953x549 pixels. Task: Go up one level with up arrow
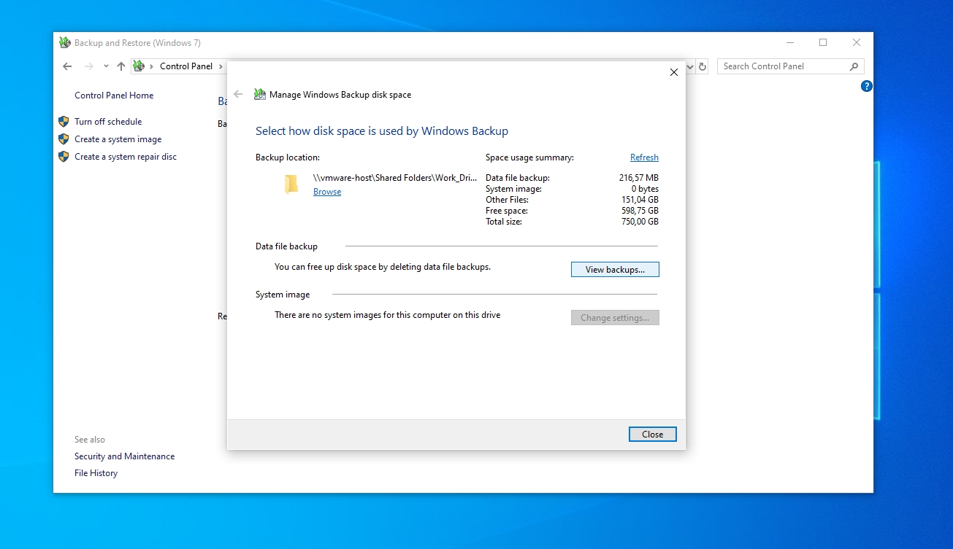(x=121, y=66)
